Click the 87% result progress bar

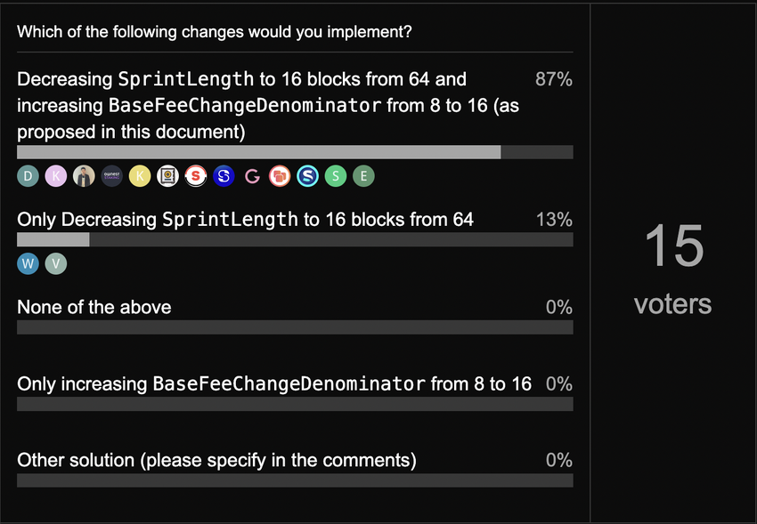click(x=295, y=152)
